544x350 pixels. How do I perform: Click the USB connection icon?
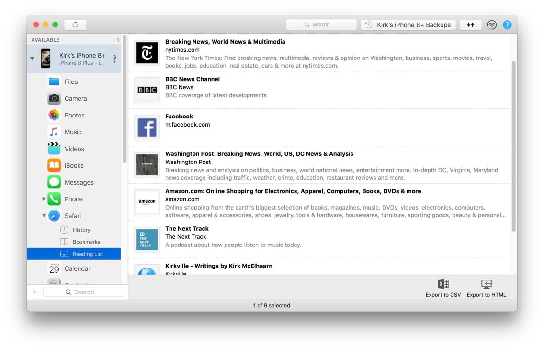coord(114,58)
